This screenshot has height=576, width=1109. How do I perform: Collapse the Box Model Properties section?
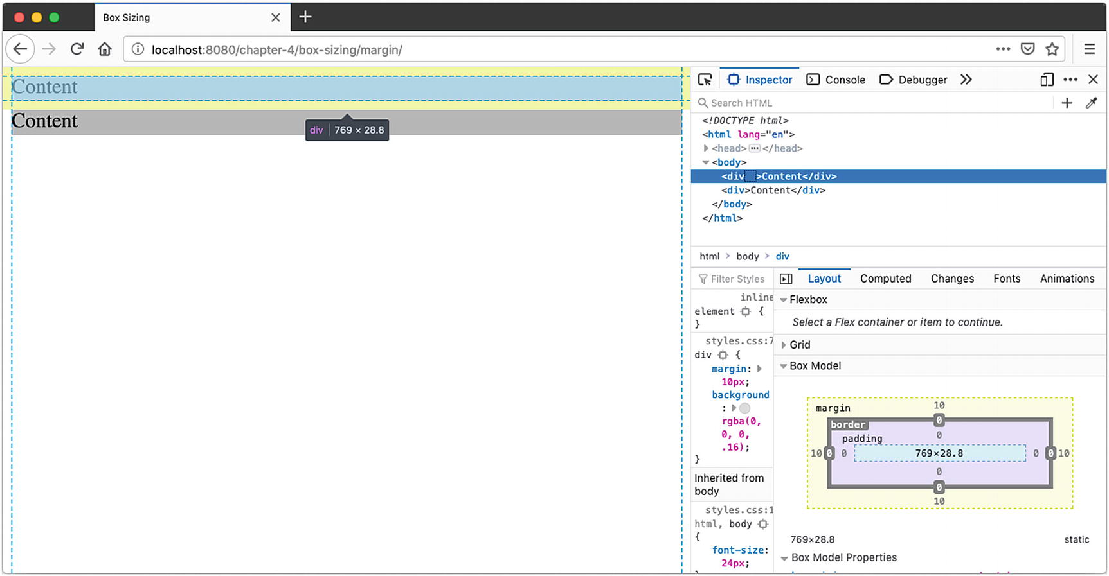point(784,558)
